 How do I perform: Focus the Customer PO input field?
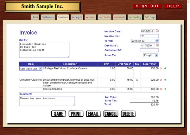click(149, 50)
